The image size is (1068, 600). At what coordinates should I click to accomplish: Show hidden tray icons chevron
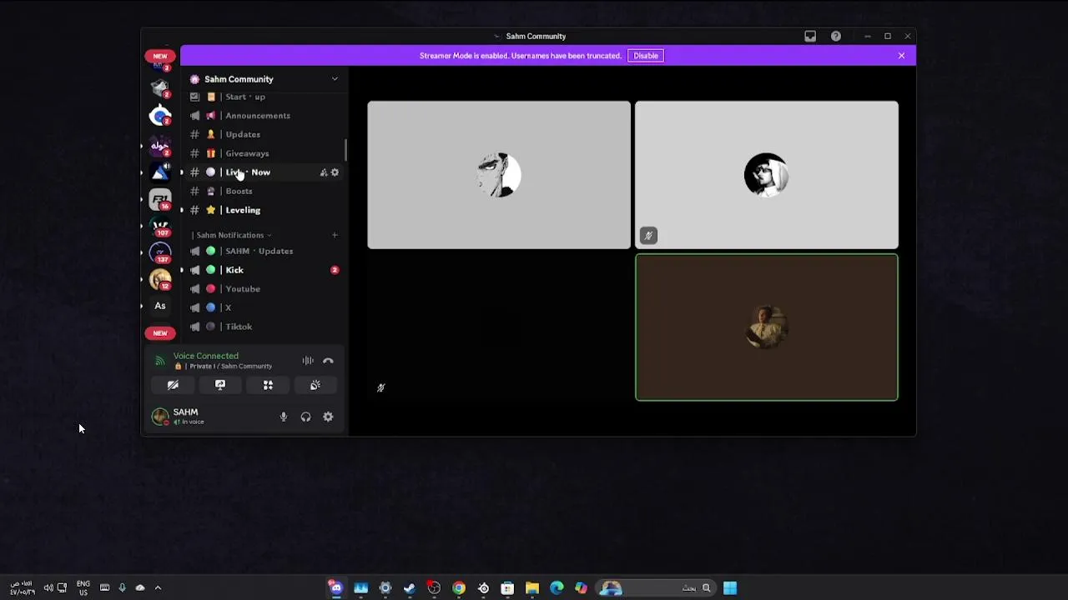click(158, 587)
